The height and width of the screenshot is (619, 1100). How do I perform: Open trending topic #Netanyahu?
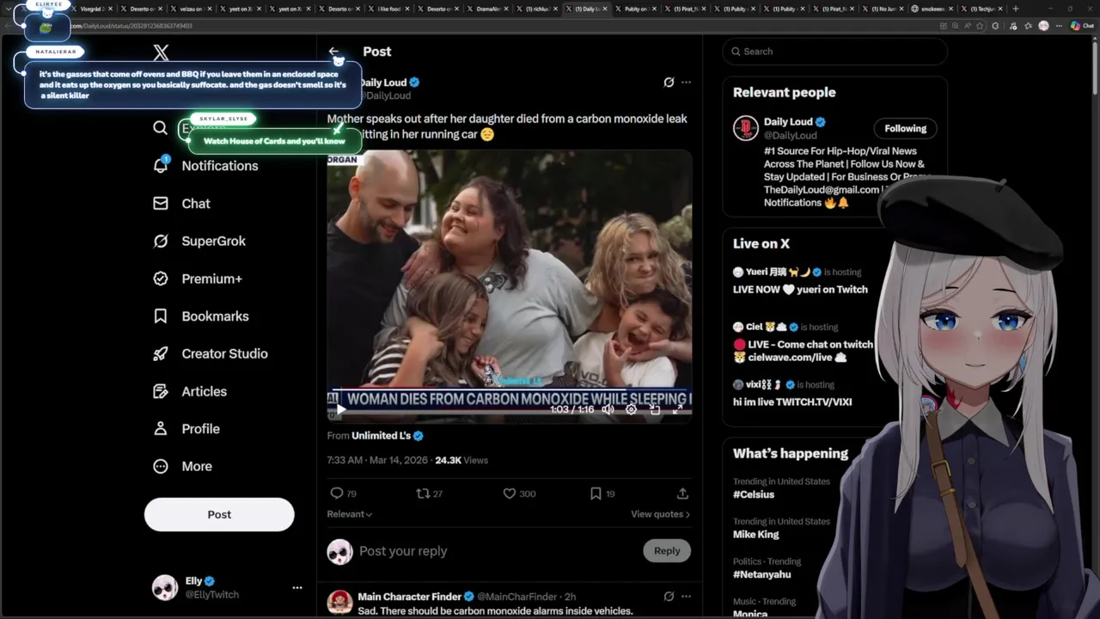(x=761, y=574)
